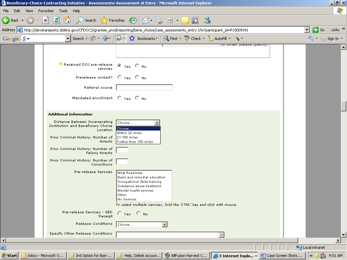Open the Google Sign In dropdown
This screenshot has height=260, width=347.
pos(342,39)
